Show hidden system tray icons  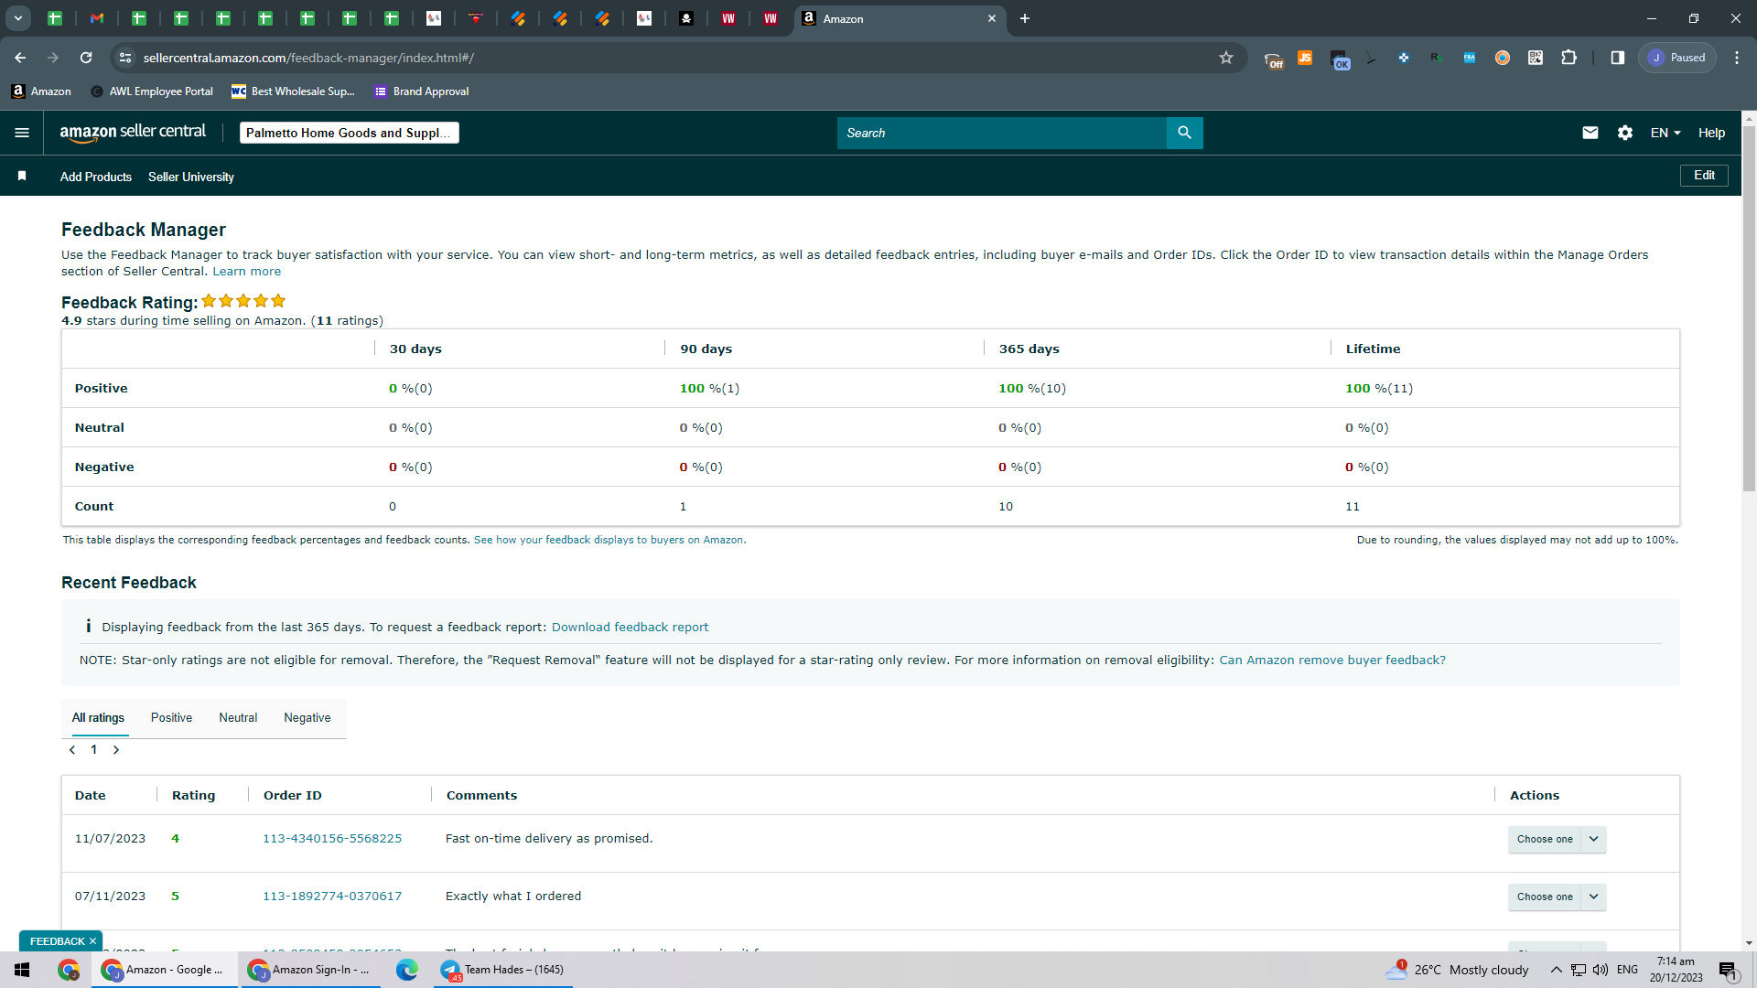coord(1556,970)
